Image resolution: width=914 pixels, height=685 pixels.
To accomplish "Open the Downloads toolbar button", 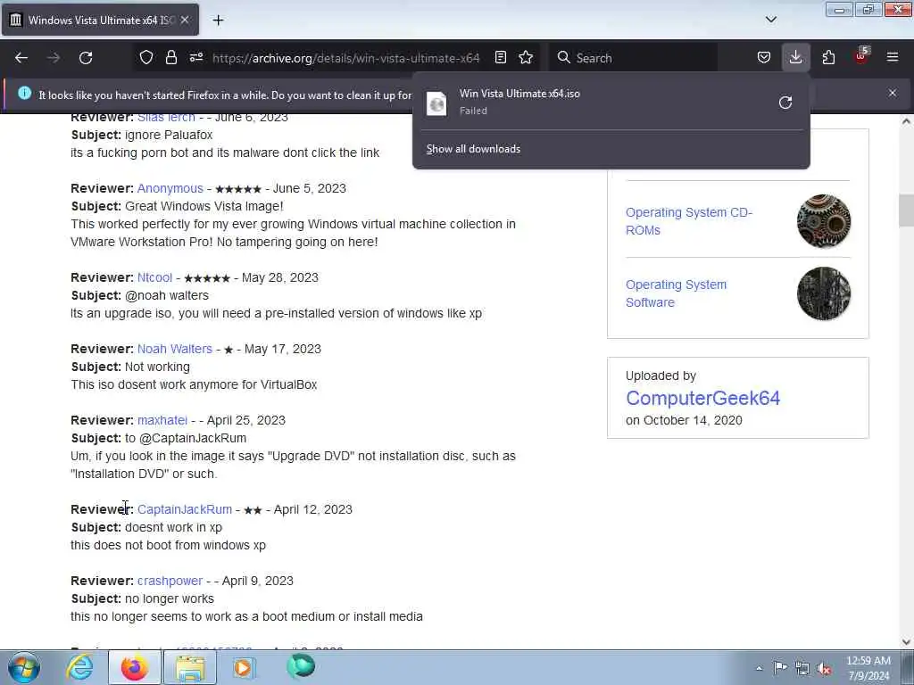I will coord(795,58).
